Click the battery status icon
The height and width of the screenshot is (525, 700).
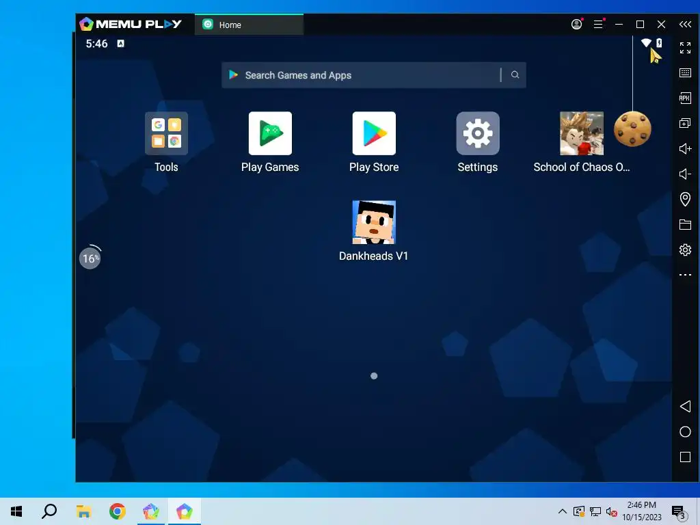(659, 43)
